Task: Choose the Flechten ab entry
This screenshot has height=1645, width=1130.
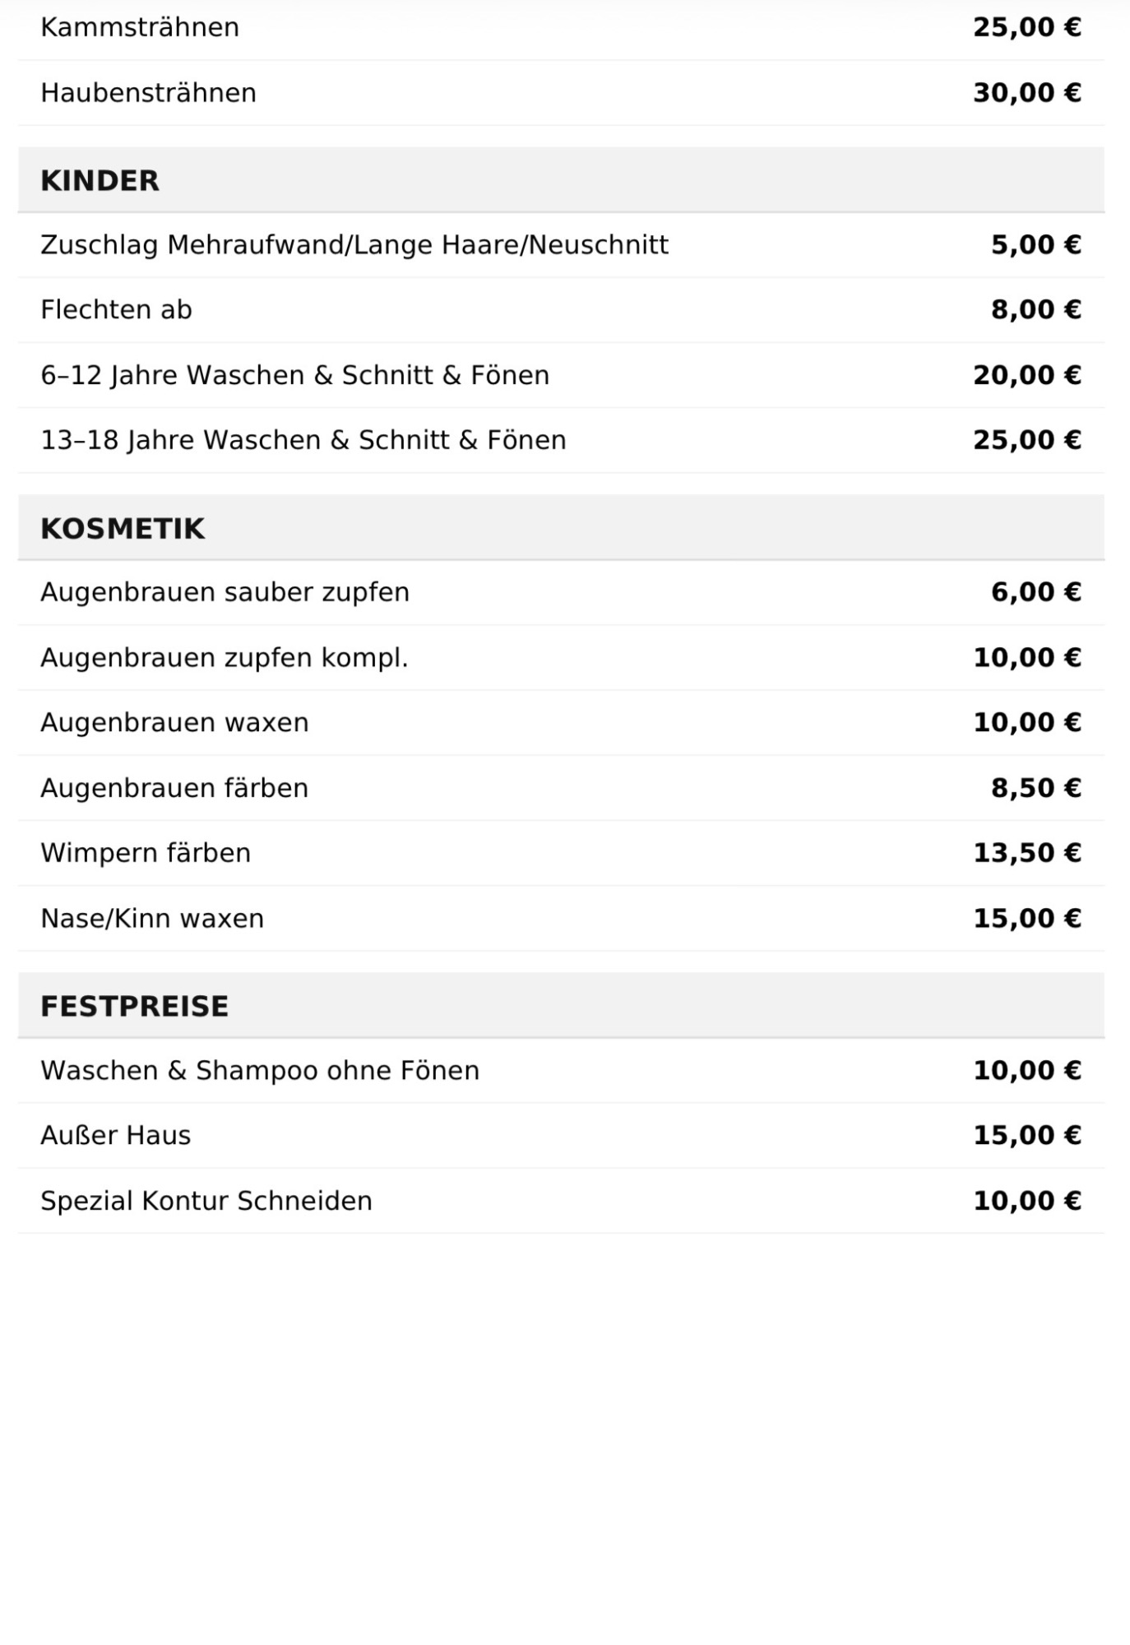Action: pyautogui.click(x=116, y=310)
